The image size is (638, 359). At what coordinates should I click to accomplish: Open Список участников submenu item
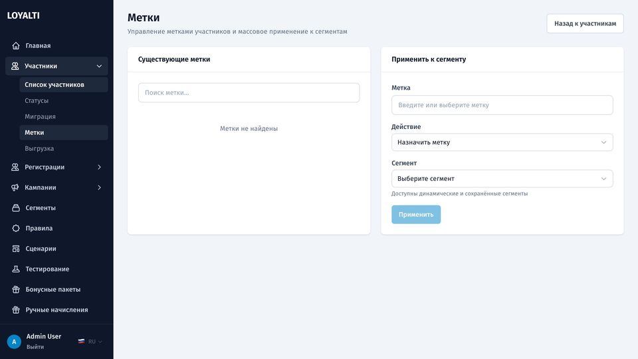64,84
